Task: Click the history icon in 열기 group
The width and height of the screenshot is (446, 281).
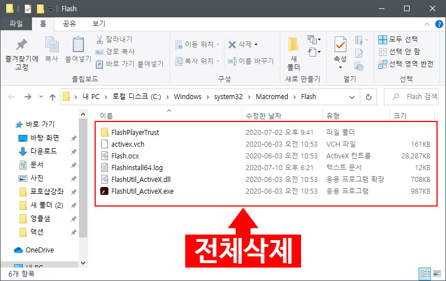Action: tap(359, 66)
